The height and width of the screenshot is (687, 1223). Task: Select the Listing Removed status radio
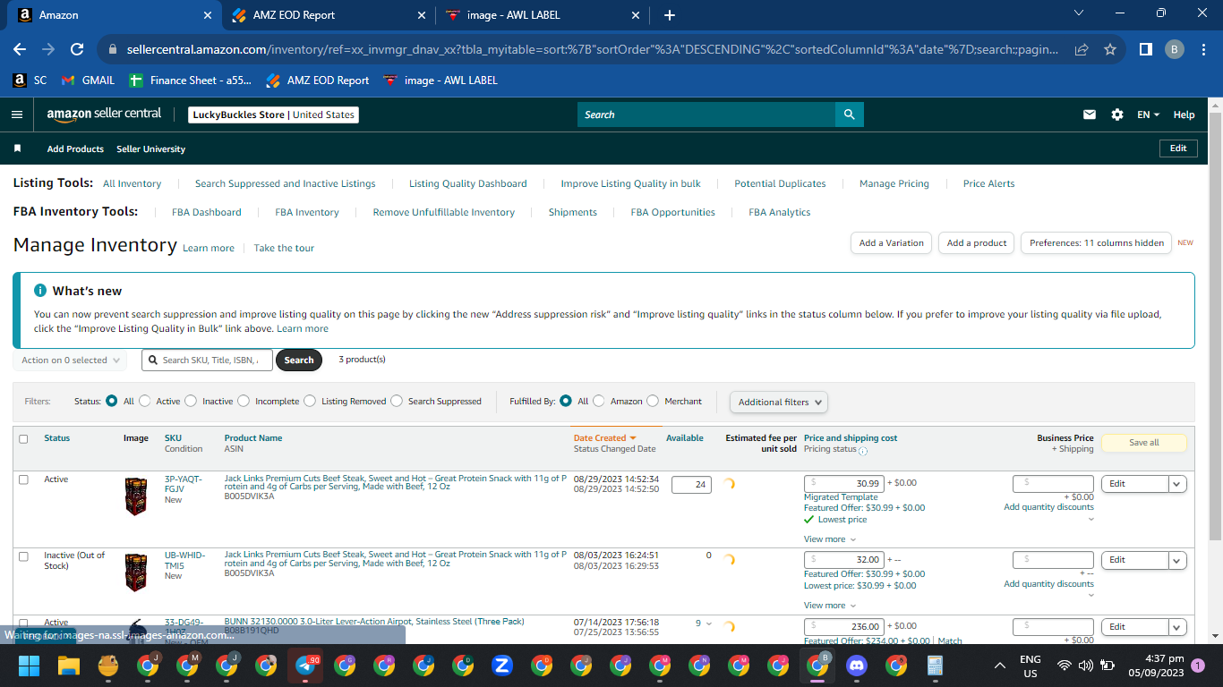click(x=310, y=401)
